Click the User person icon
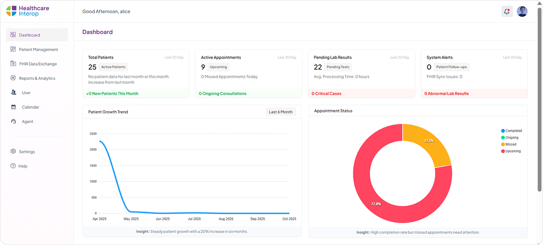The image size is (543, 245). (x=13, y=92)
